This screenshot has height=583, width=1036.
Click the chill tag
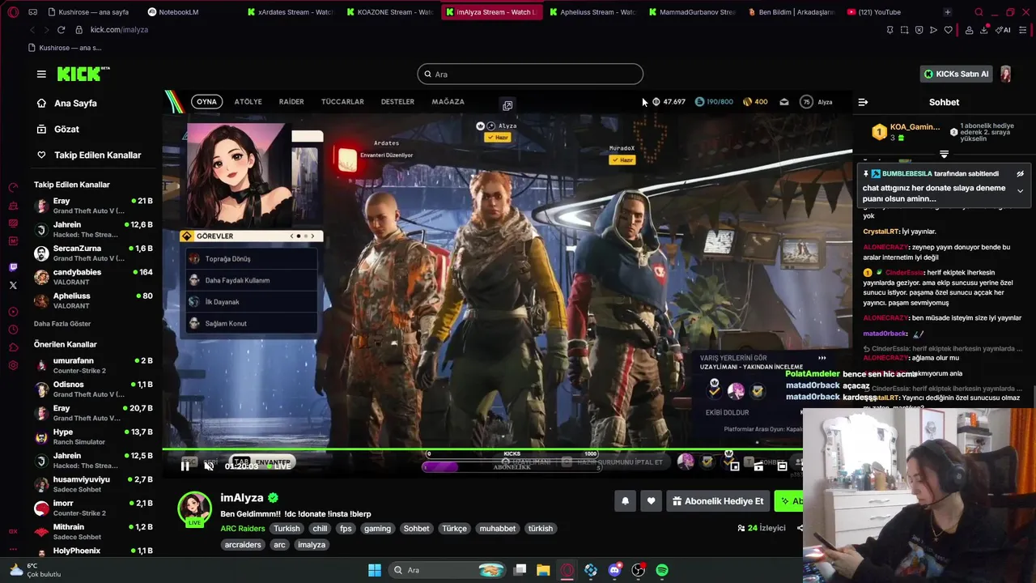pyautogui.click(x=320, y=529)
